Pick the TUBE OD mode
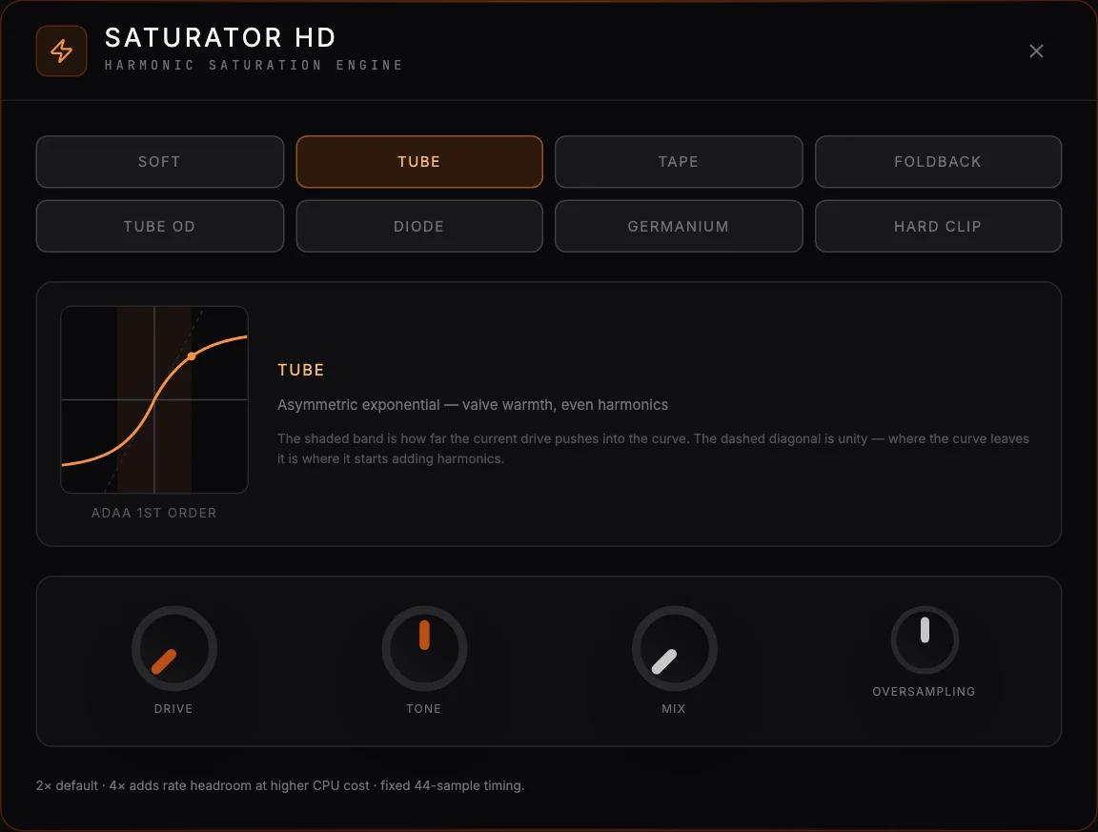1098x832 pixels. click(160, 226)
